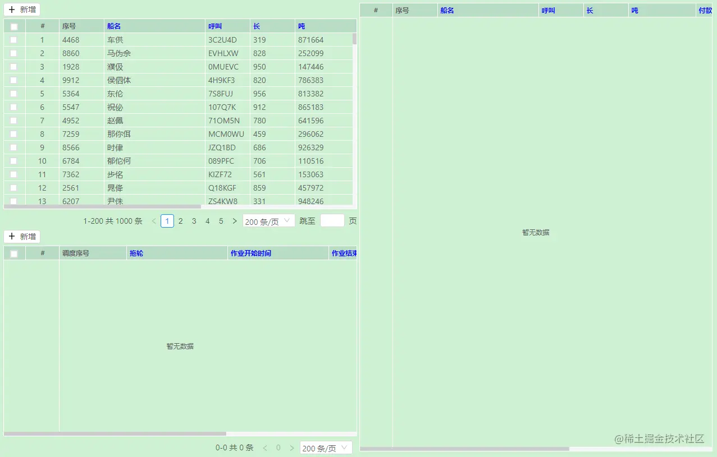This screenshot has width=717, height=457.
Task: Click serial number cell 4468
Action: click(82, 40)
